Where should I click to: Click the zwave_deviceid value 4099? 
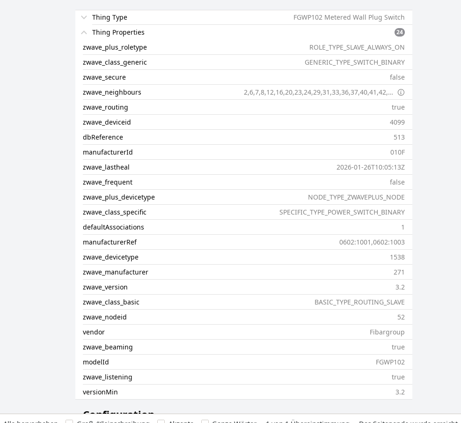click(397, 122)
